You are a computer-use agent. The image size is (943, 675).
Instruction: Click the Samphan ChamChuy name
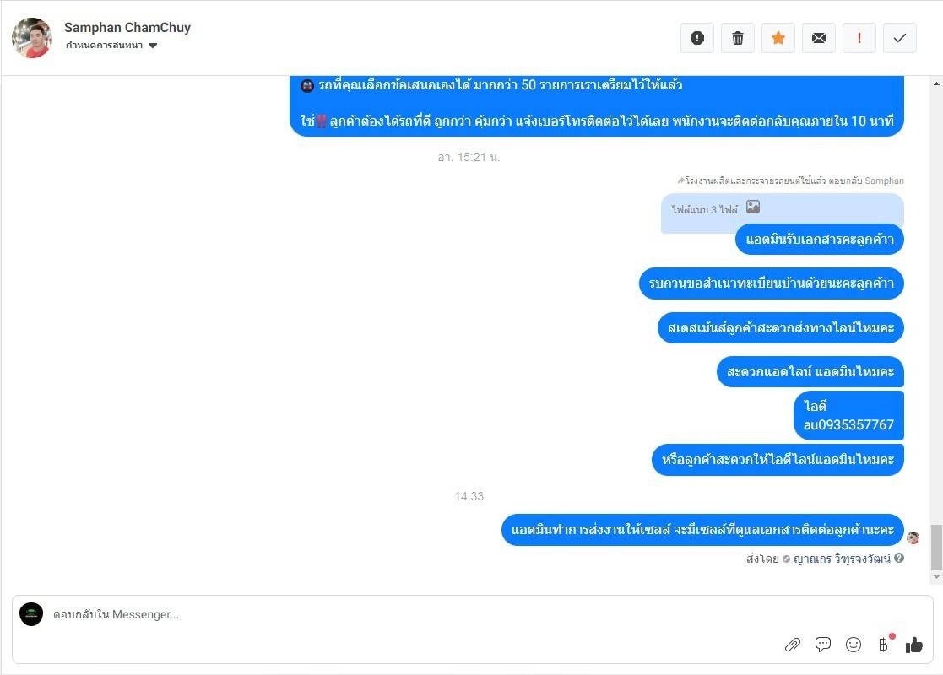127,28
